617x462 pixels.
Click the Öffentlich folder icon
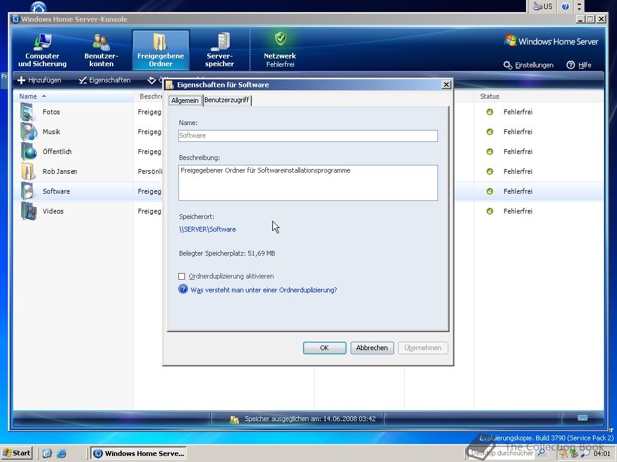[28, 152]
